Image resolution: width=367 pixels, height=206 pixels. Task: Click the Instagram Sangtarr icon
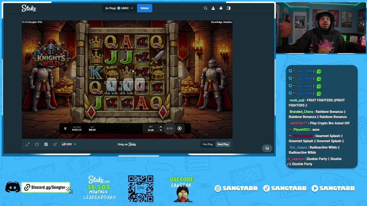click(x=218, y=188)
